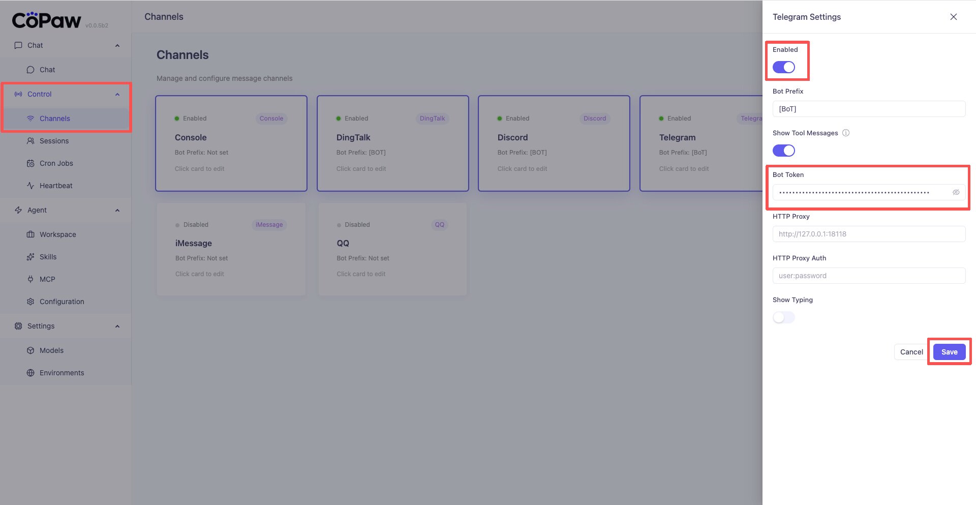The width and height of the screenshot is (976, 505).
Task: Open the Models settings page
Action: 66,350
